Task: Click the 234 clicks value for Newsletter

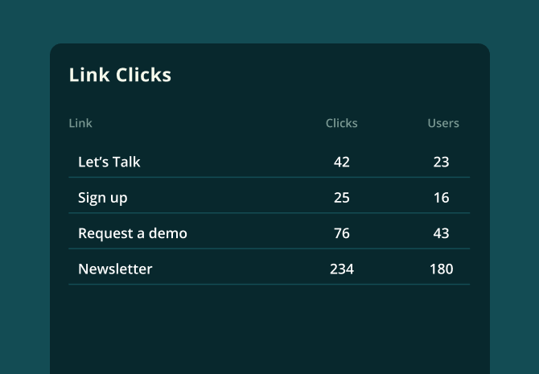Action: coord(342,269)
